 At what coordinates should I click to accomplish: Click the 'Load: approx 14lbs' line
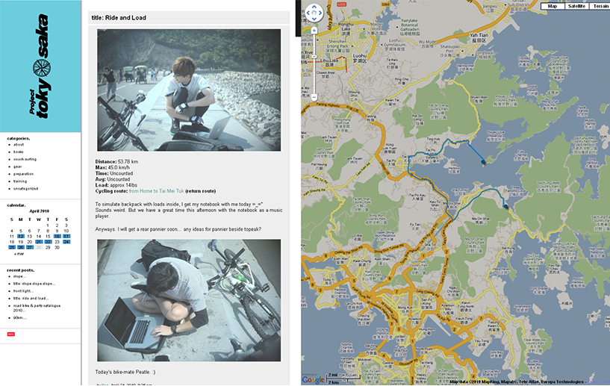pos(116,185)
